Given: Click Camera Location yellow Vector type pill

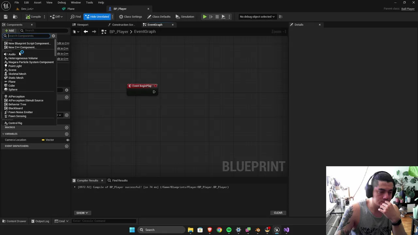Looking at the screenshot, I should 48,140.
